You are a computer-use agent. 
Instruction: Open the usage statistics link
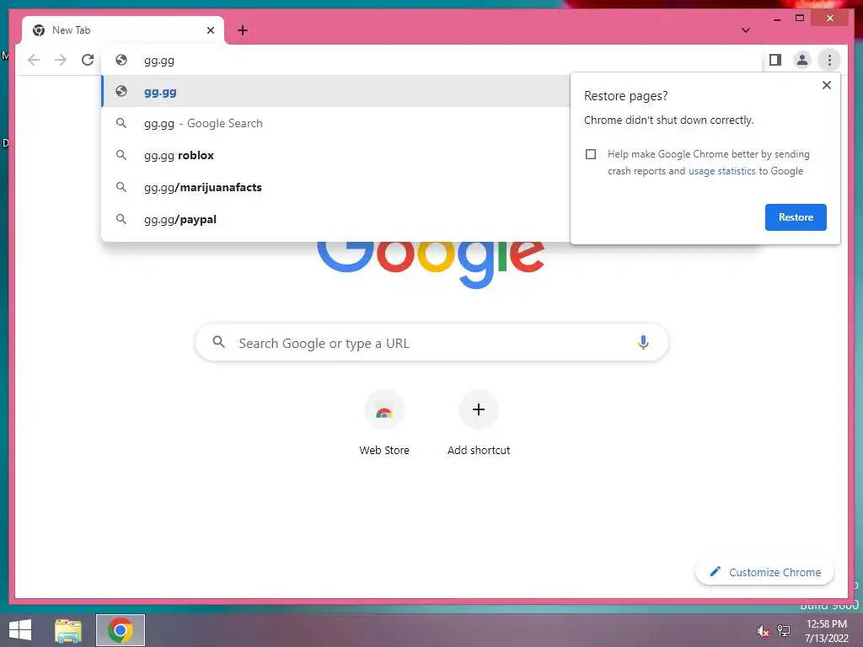(x=721, y=171)
